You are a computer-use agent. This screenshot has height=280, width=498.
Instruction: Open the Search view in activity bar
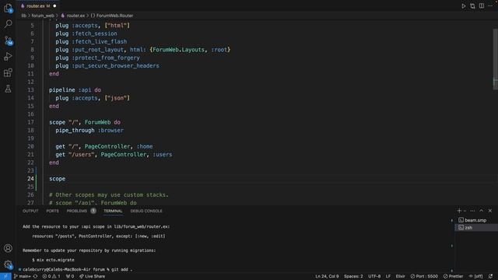[x=8, y=24]
